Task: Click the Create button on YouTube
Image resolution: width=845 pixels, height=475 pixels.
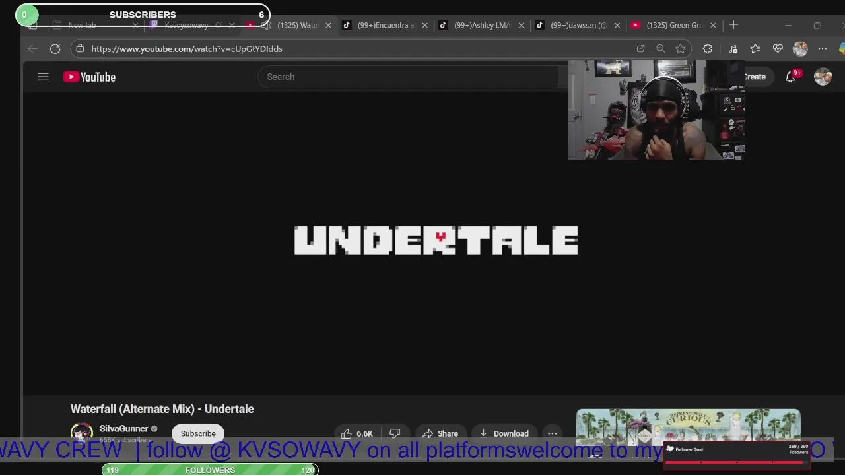Action: coord(755,77)
